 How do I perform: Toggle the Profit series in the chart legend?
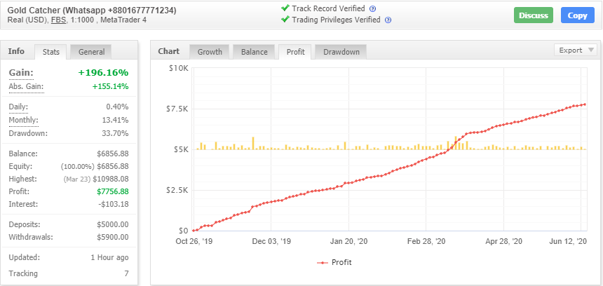[x=334, y=263]
